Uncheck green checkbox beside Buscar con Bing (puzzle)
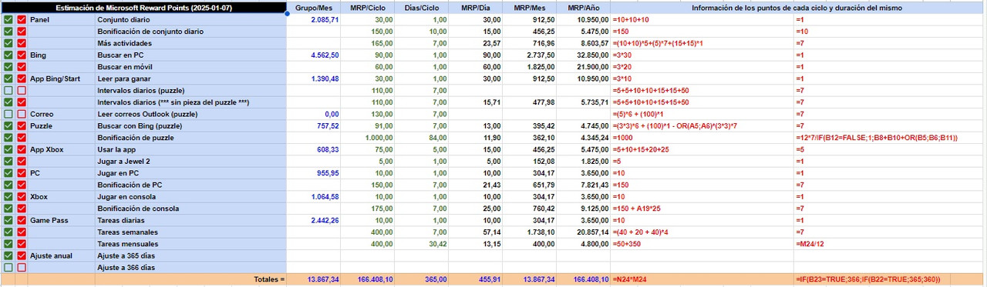 click(8, 125)
